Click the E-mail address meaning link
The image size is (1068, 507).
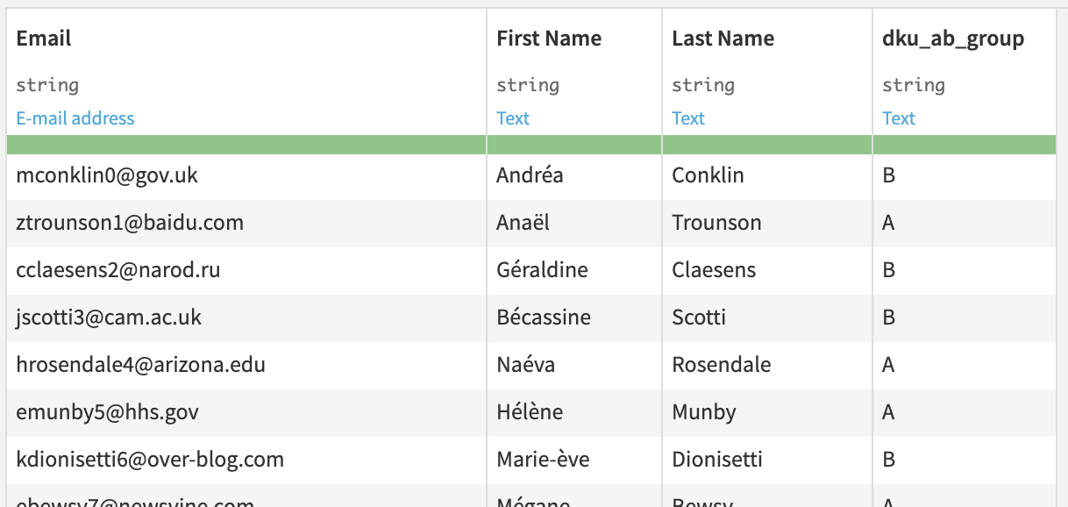point(75,118)
